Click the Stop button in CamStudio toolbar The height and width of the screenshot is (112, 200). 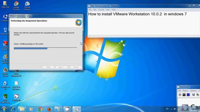188,95
